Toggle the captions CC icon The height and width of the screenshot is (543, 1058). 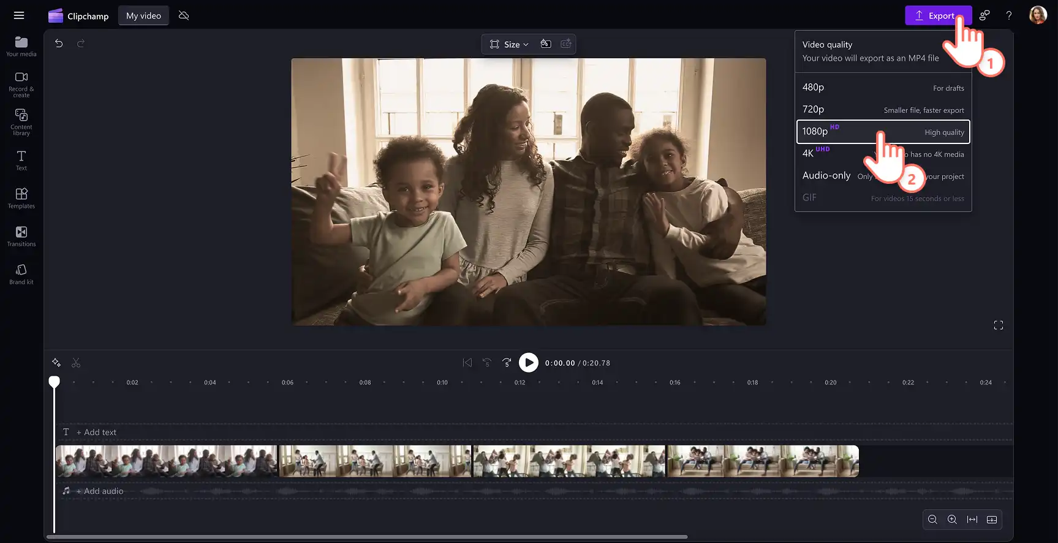click(566, 44)
